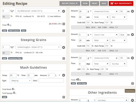Remove the Citra hop addition
136x102 pixels.
(132, 35)
